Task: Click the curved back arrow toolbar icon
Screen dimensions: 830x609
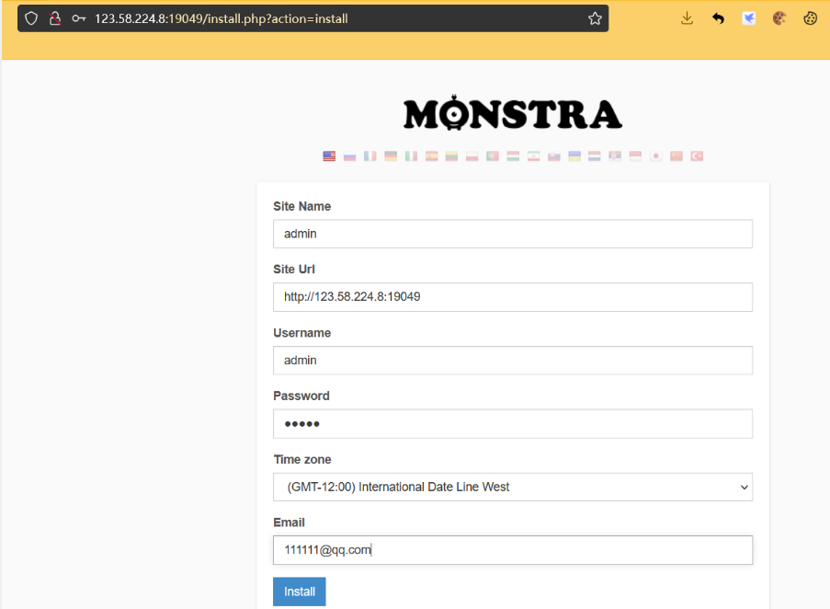Action: click(x=718, y=18)
